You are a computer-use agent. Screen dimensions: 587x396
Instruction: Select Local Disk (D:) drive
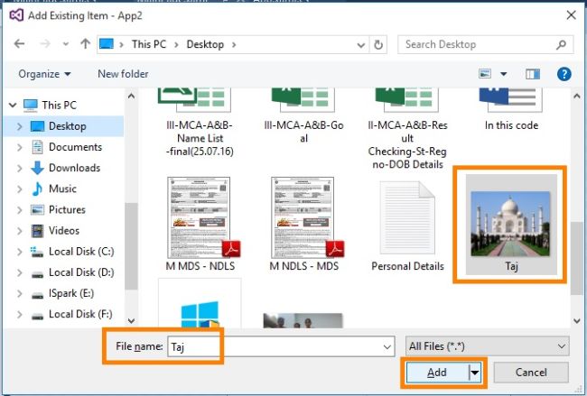click(x=81, y=272)
